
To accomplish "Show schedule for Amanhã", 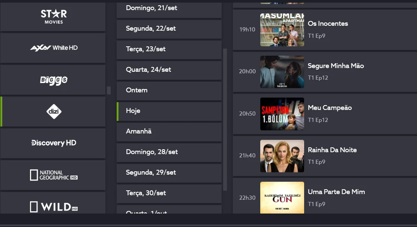I will [169, 132].
